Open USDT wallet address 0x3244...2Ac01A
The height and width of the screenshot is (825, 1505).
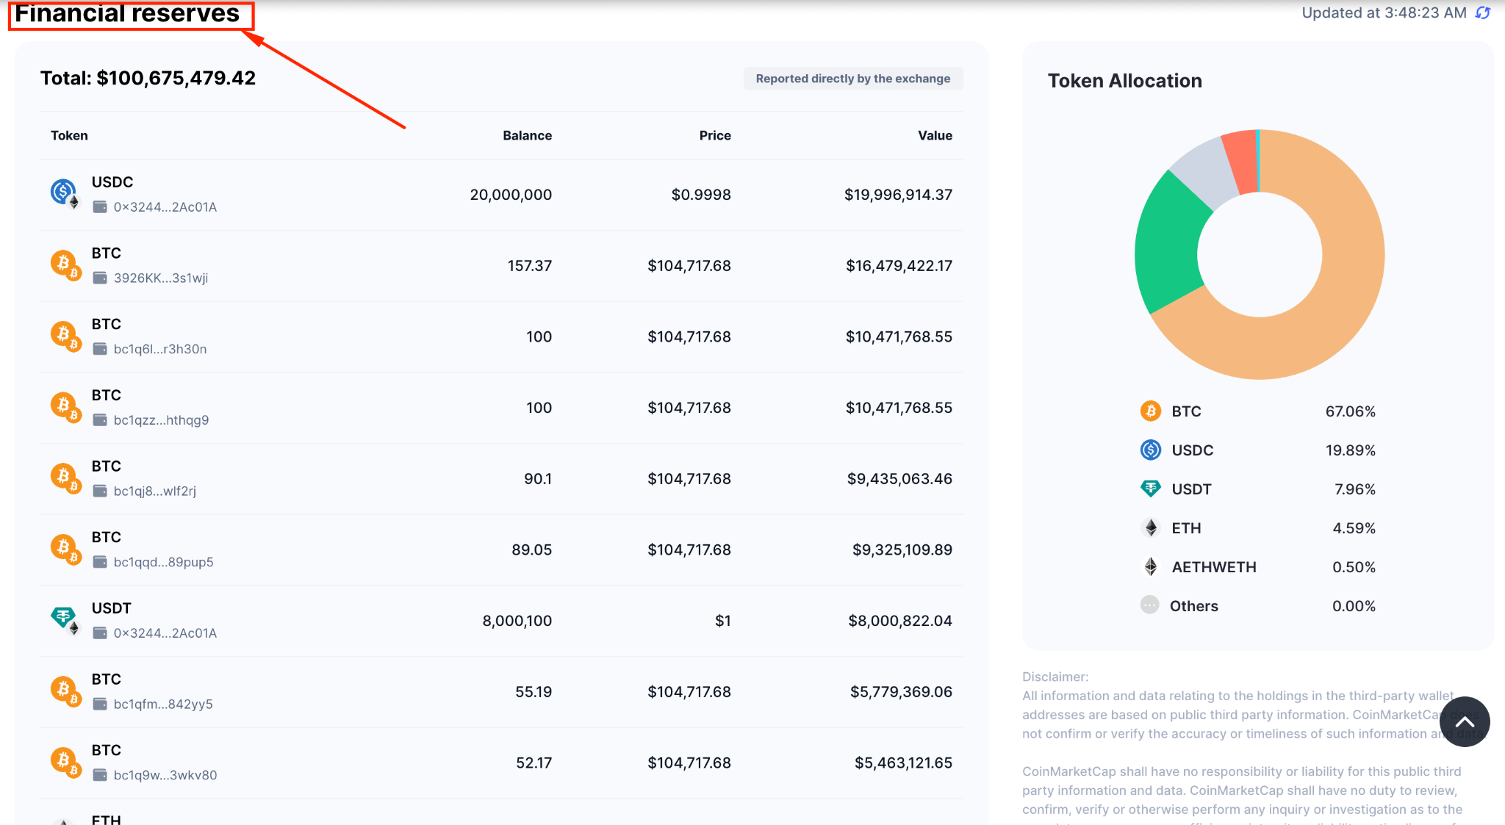[165, 633]
